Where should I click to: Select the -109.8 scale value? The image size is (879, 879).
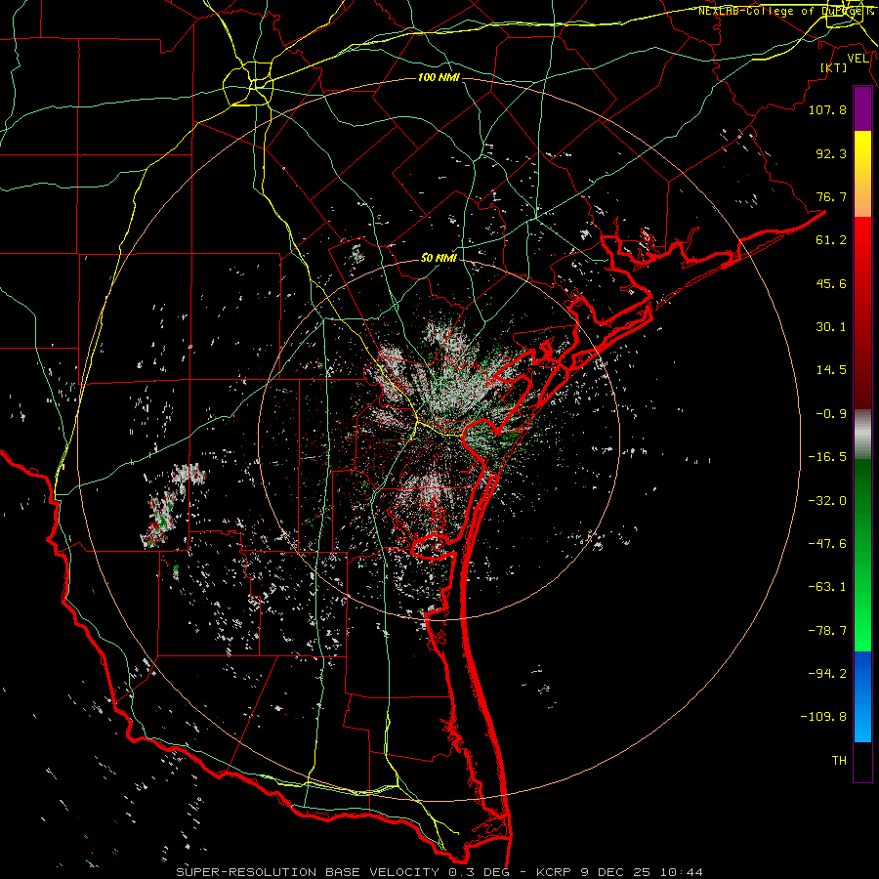(823, 717)
